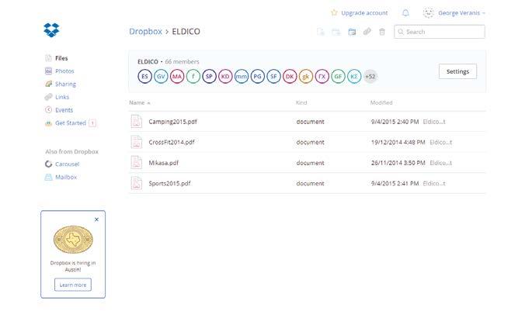Sort by the Modified column header
532x311 pixels.
pyautogui.click(x=381, y=102)
